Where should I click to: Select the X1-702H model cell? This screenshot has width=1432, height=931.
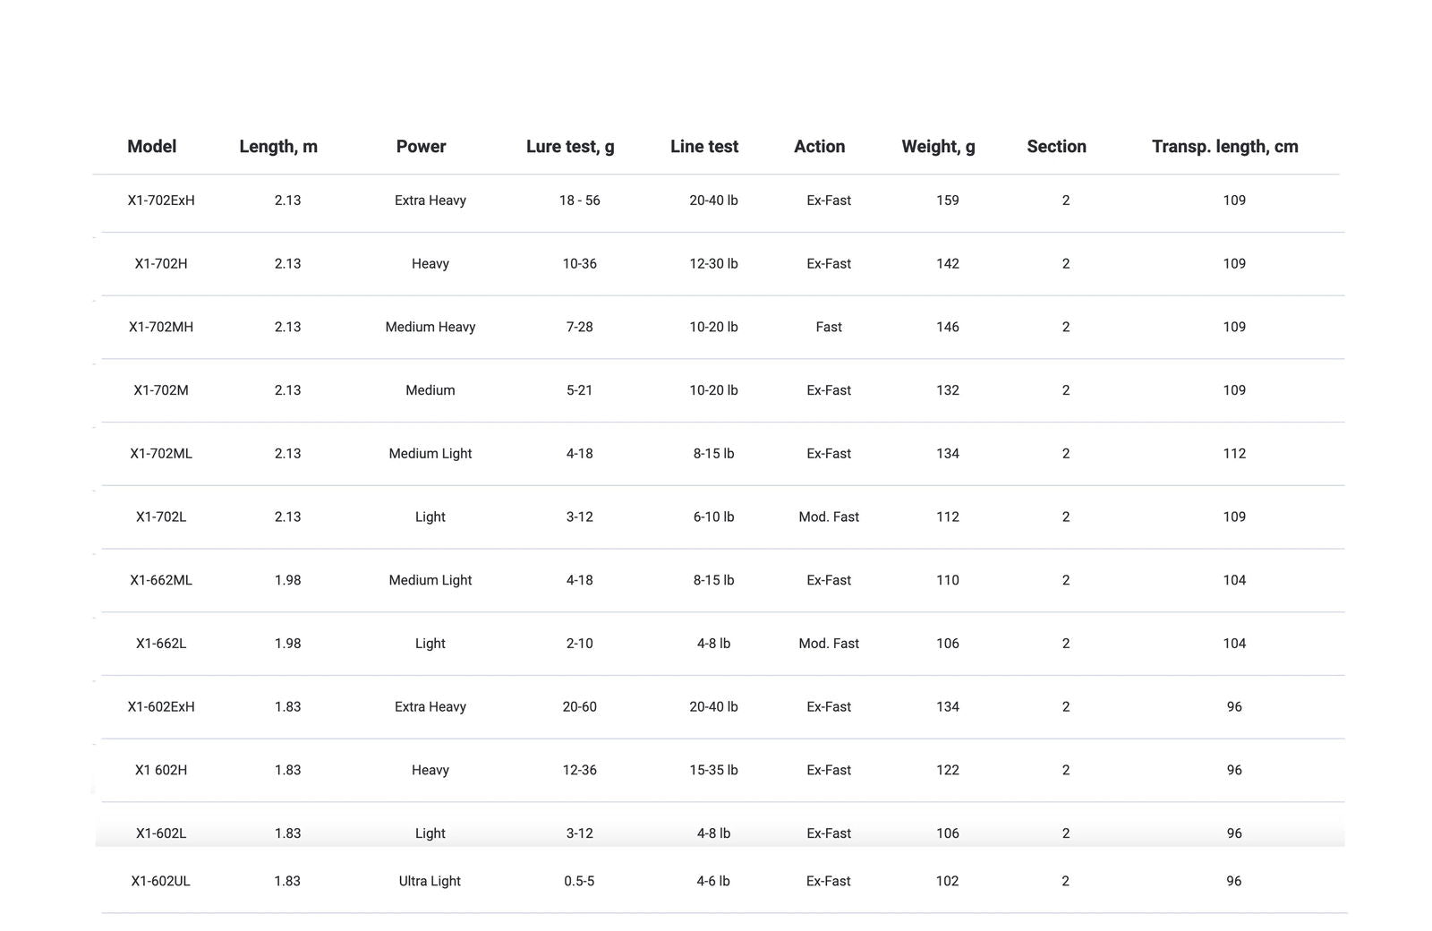[x=161, y=264]
